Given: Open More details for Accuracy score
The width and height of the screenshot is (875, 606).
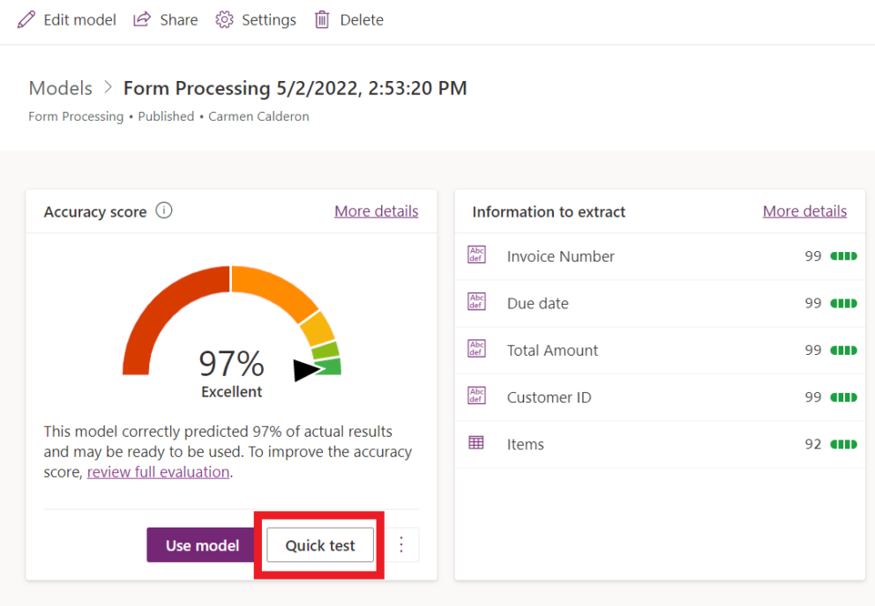Looking at the screenshot, I should [376, 211].
